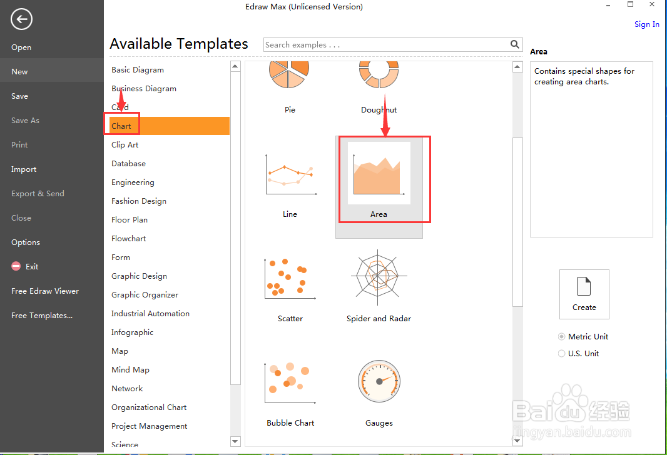The width and height of the screenshot is (667, 455).
Task: Click the Create document button
Action: tap(584, 294)
